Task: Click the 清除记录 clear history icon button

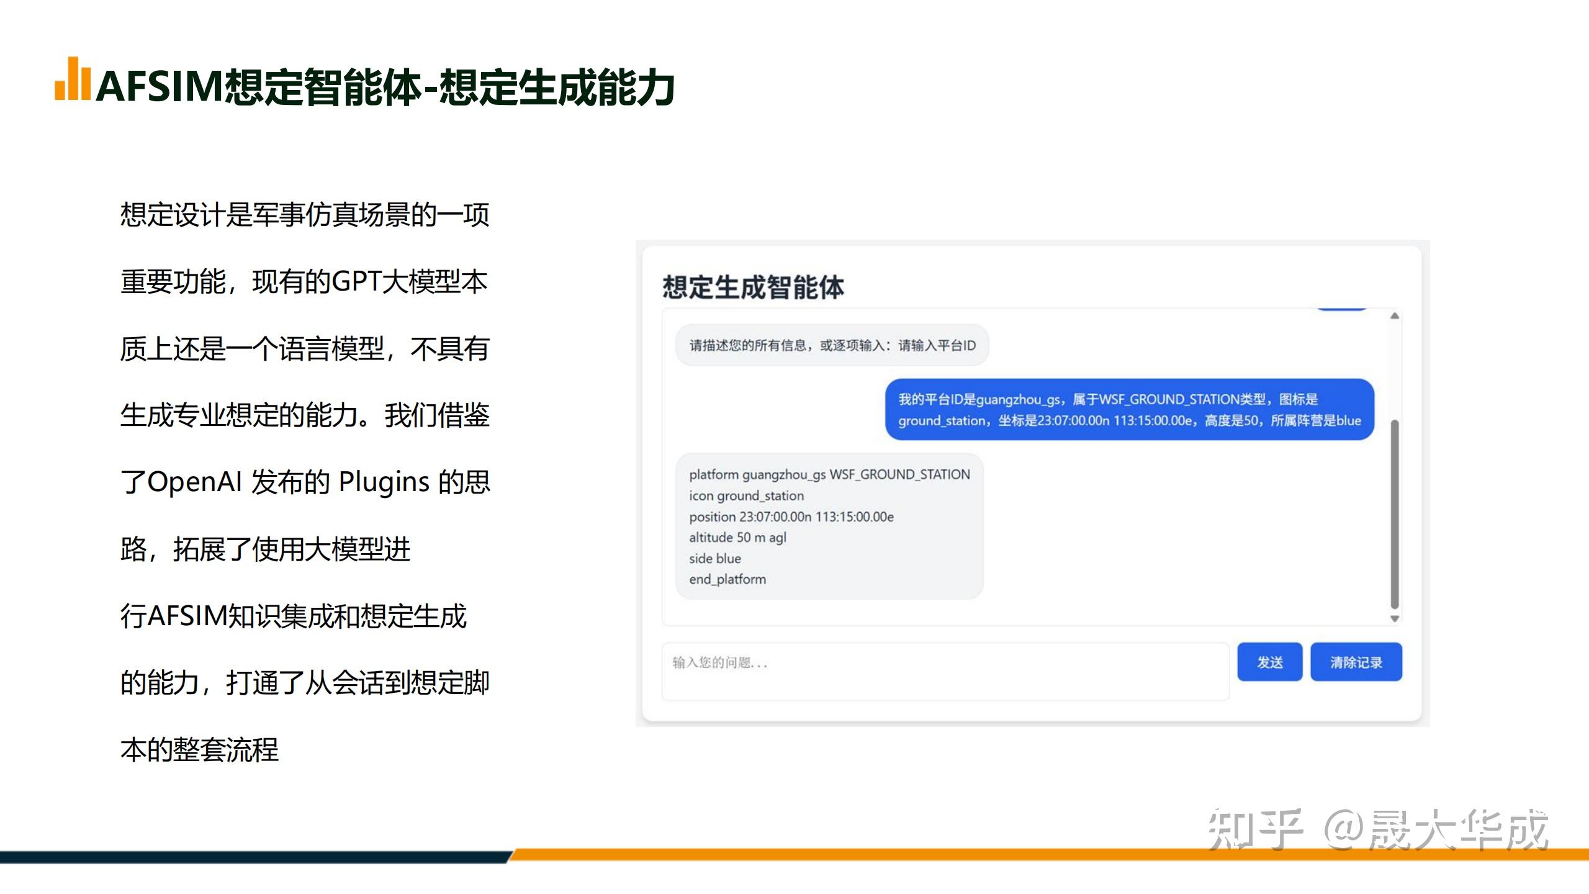Action: coord(1357,662)
